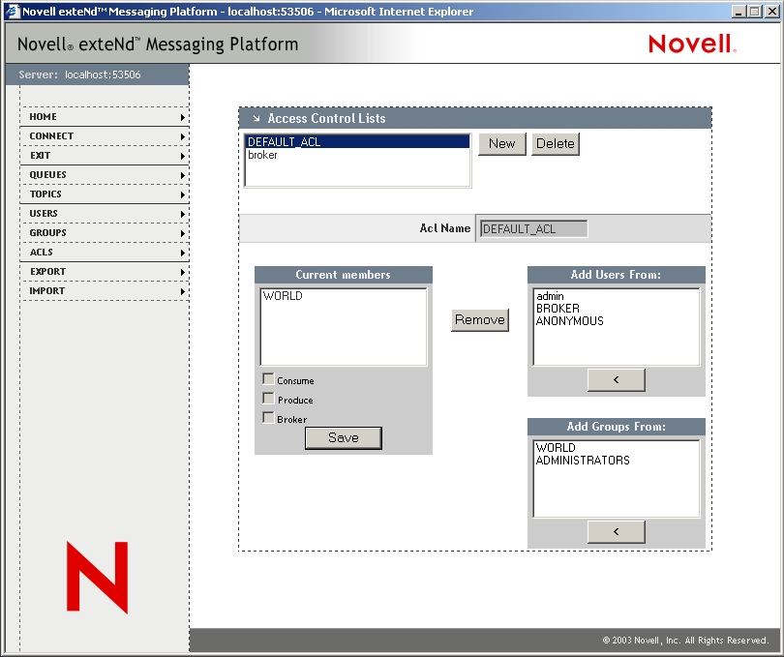Focus the Acl Name input field
The image size is (784, 657).
(533, 229)
